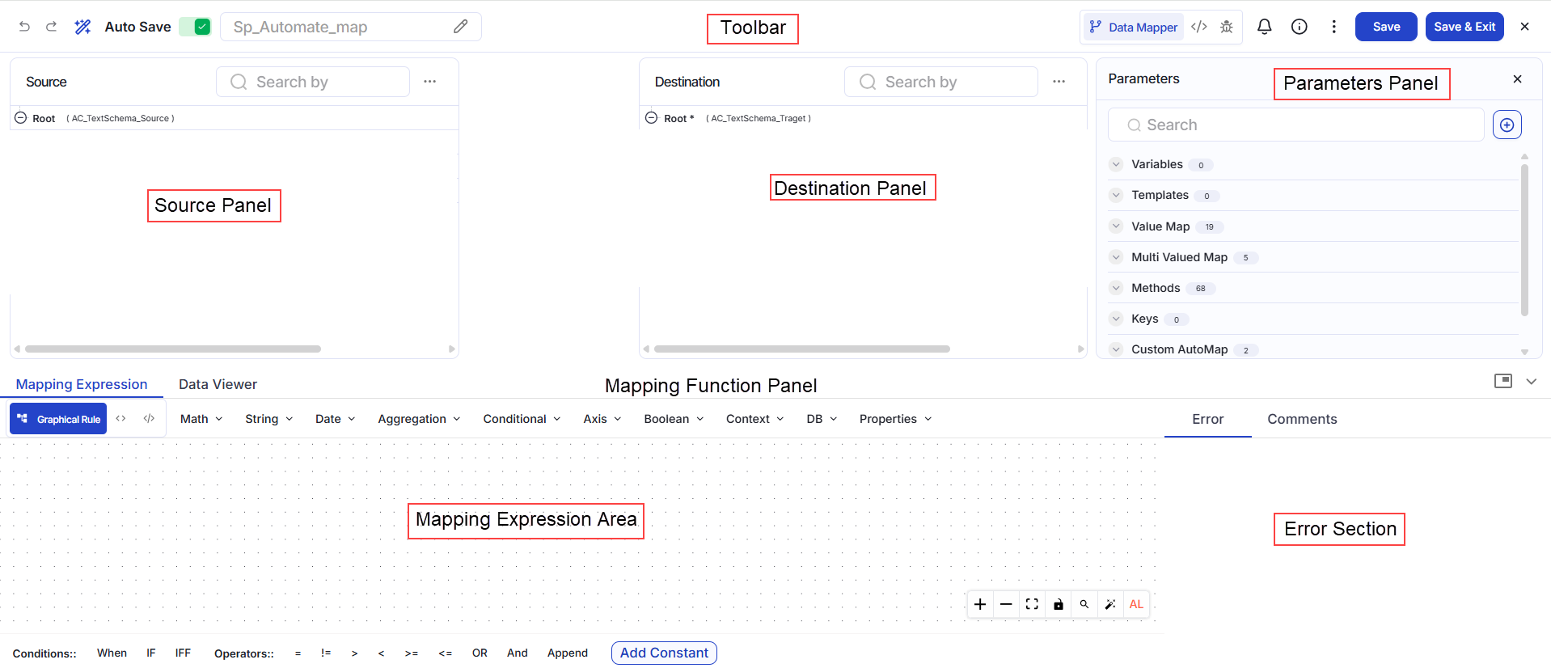Collapse the Destination Root node
Image resolution: width=1551 pixels, height=668 pixels.
click(651, 118)
